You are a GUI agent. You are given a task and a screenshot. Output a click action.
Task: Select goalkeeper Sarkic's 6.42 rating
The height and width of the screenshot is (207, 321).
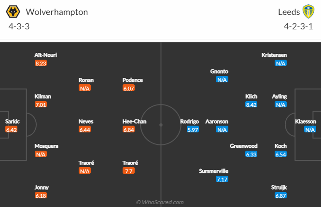pyautogui.click(x=11, y=129)
